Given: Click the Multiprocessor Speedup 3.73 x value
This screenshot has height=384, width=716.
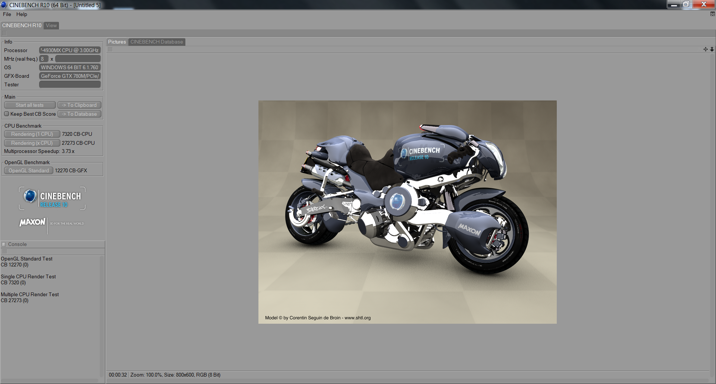Looking at the screenshot, I should point(68,151).
